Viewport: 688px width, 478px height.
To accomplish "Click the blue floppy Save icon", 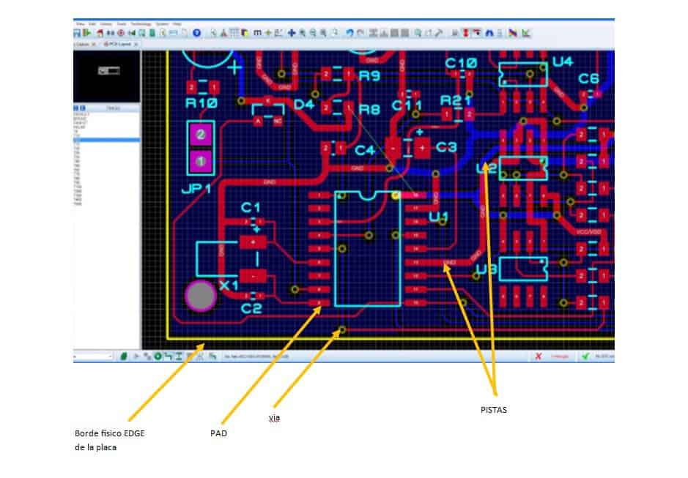I will (76, 33).
